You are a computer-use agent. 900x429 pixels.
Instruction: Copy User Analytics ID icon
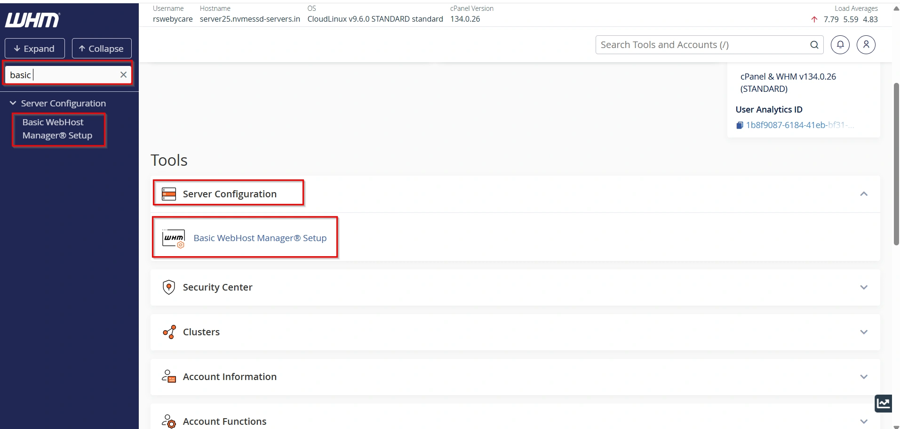(740, 125)
